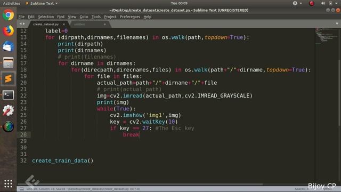
Task: Open the volume control in top bar
Action: (x=323, y=3)
